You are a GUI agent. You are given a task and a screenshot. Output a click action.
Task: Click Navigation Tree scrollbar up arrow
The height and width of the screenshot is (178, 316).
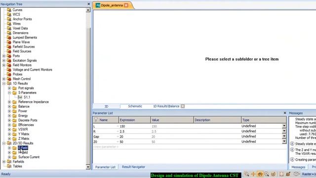pos(88,10)
